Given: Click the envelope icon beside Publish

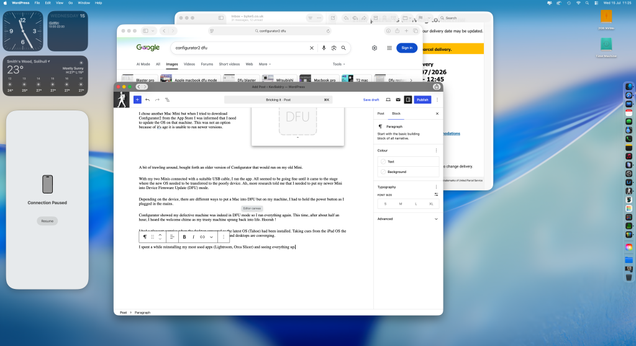Looking at the screenshot, I should (398, 100).
